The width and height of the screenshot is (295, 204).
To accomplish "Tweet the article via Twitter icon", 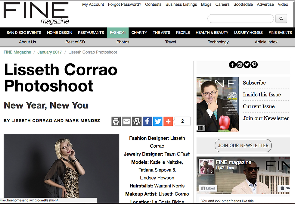I will (x=158, y=121).
